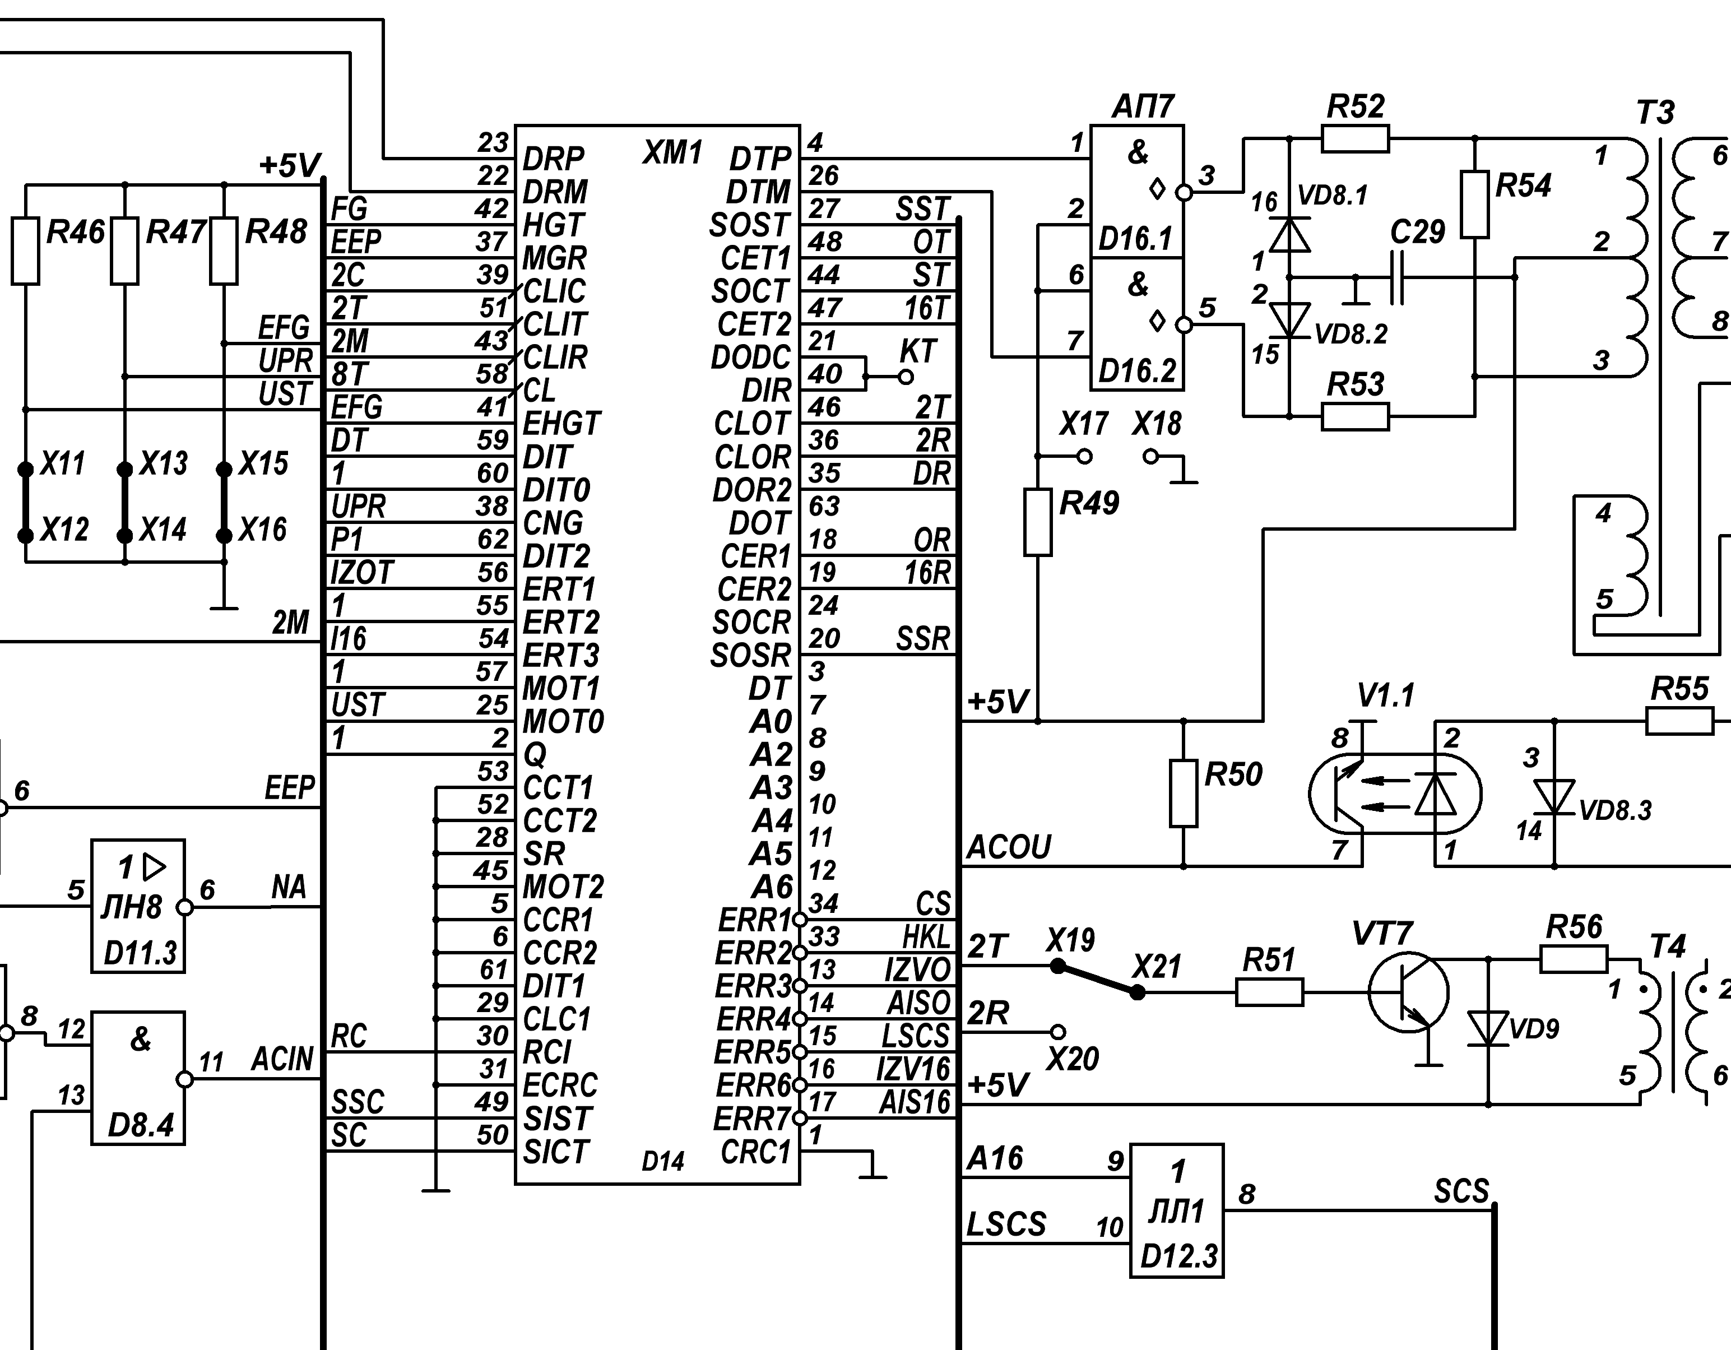Click the D11.3 ЛН8 inverter block

pos(138,906)
